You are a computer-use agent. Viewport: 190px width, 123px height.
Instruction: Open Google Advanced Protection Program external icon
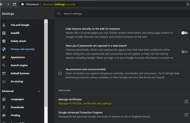point(186,115)
